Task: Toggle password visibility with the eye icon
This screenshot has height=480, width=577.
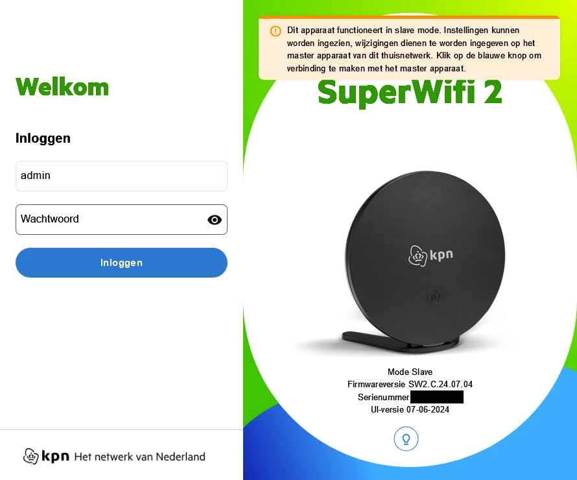Action: click(x=215, y=220)
